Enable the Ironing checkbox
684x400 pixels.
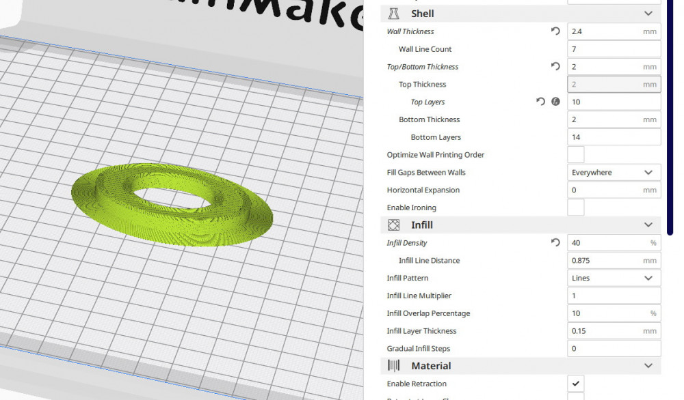(575, 207)
